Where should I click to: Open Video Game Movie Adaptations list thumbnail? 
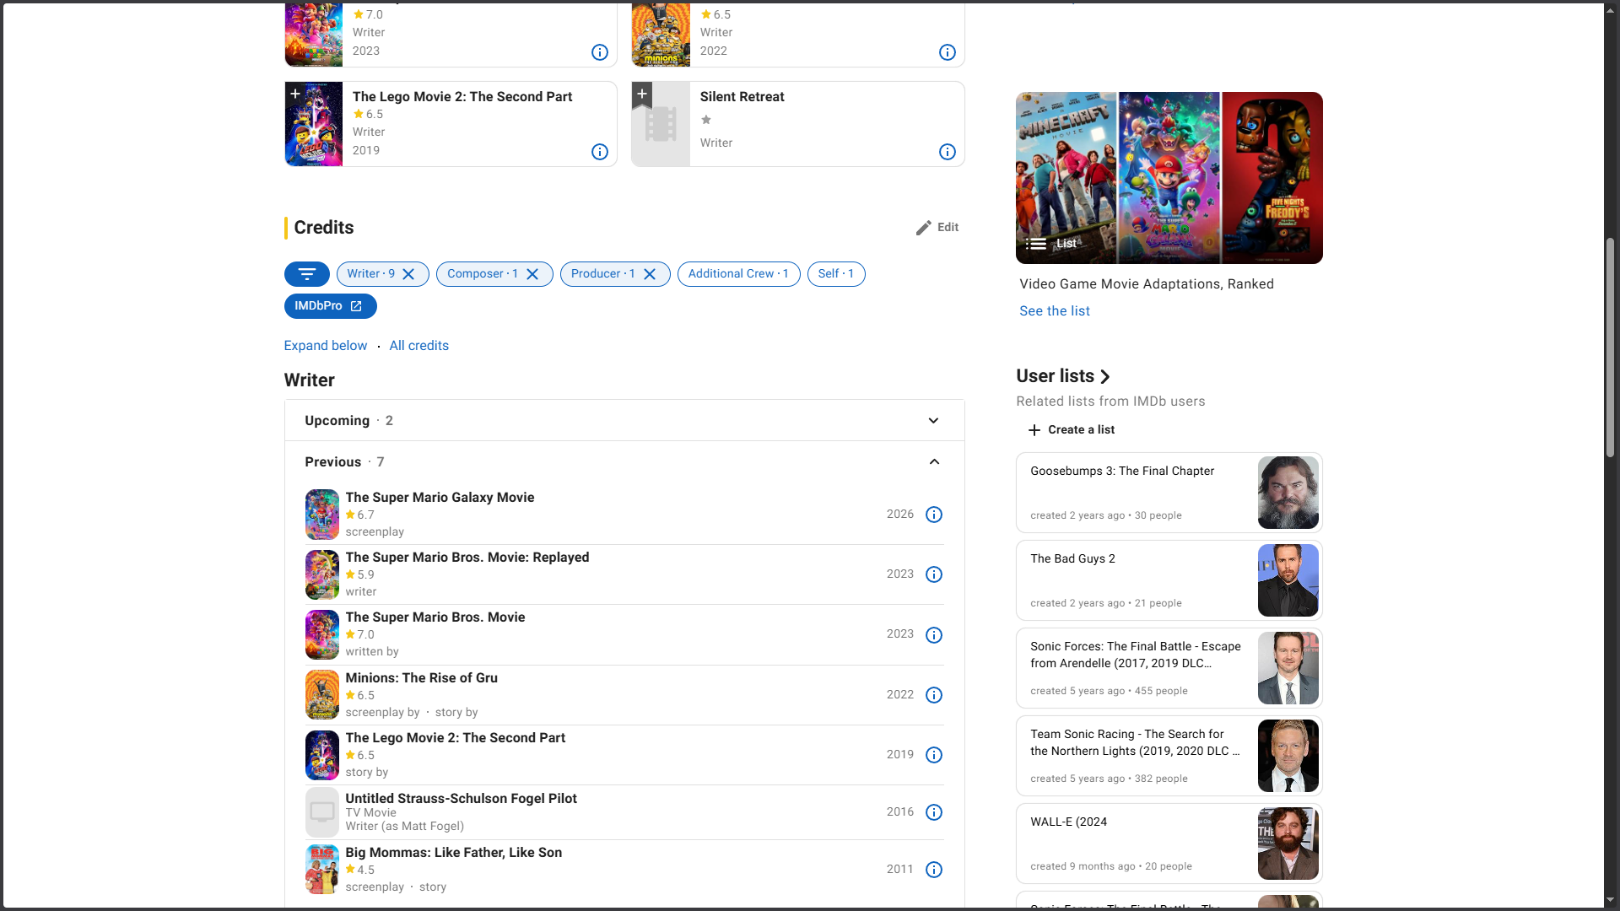click(1169, 178)
